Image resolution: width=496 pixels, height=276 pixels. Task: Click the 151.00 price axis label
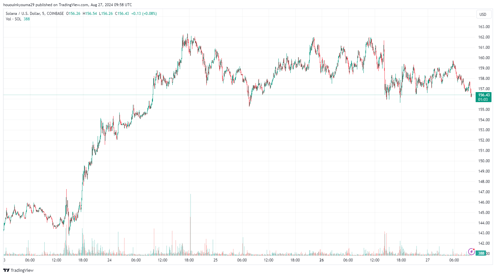pos(484,151)
